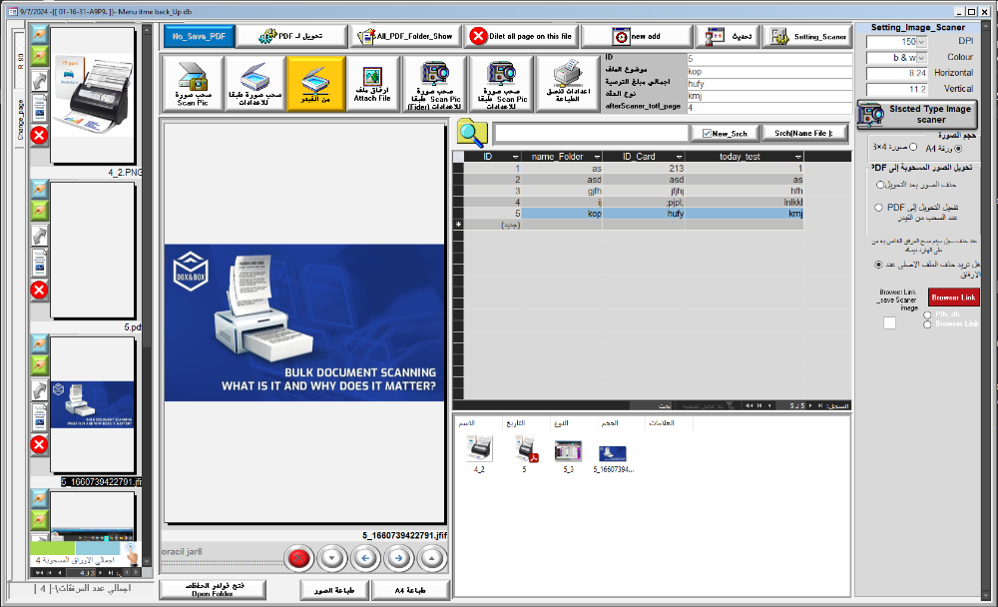Go to previous page with left arrow button
Viewport: 998px width, 607px height.
[x=365, y=559]
